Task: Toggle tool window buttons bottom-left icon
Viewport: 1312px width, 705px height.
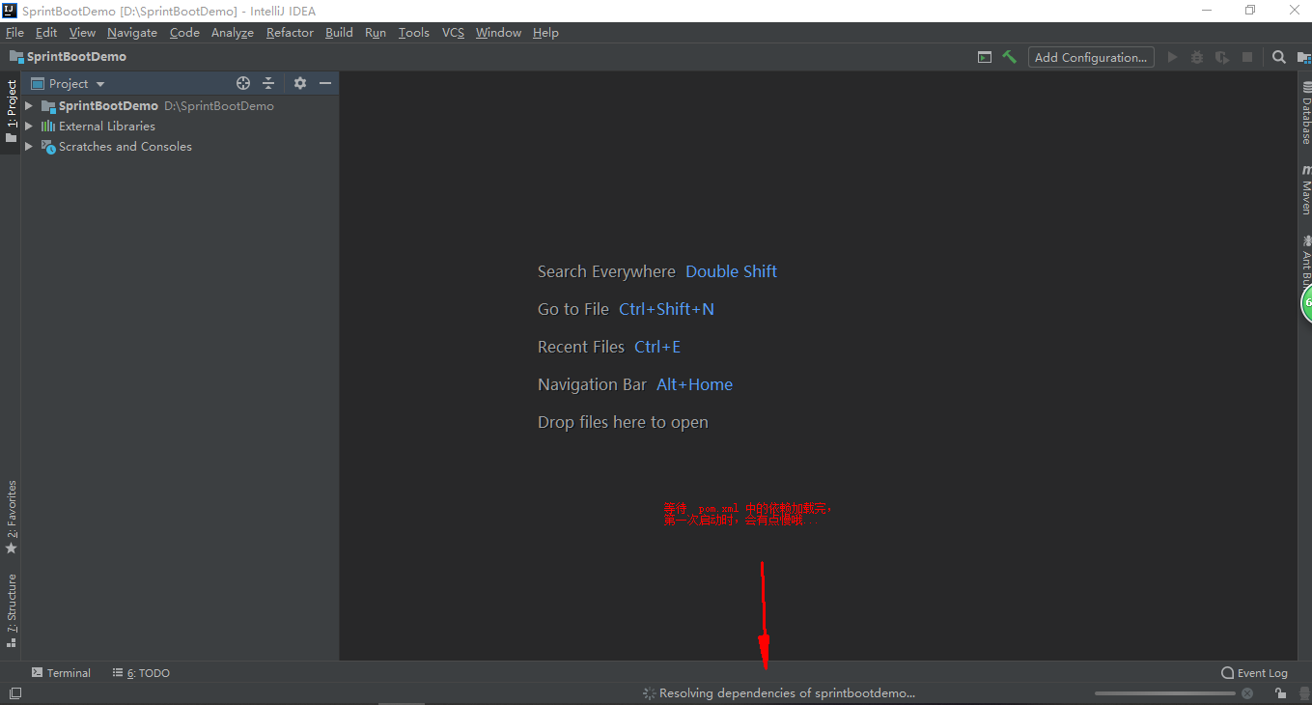Action: (x=15, y=693)
